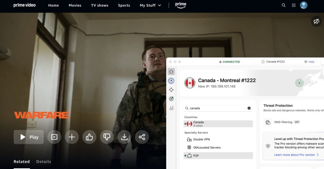Open Learn more about Pro version
Screen dimensions: 324x169
click(296, 155)
